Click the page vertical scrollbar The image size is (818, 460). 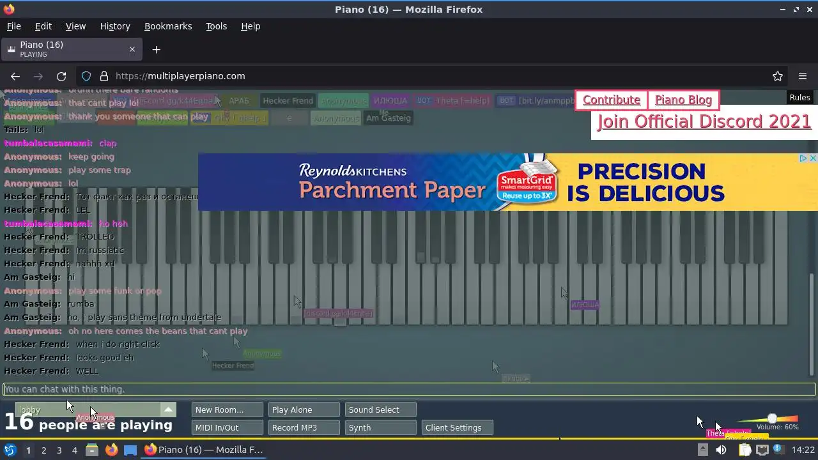point(812,325)
